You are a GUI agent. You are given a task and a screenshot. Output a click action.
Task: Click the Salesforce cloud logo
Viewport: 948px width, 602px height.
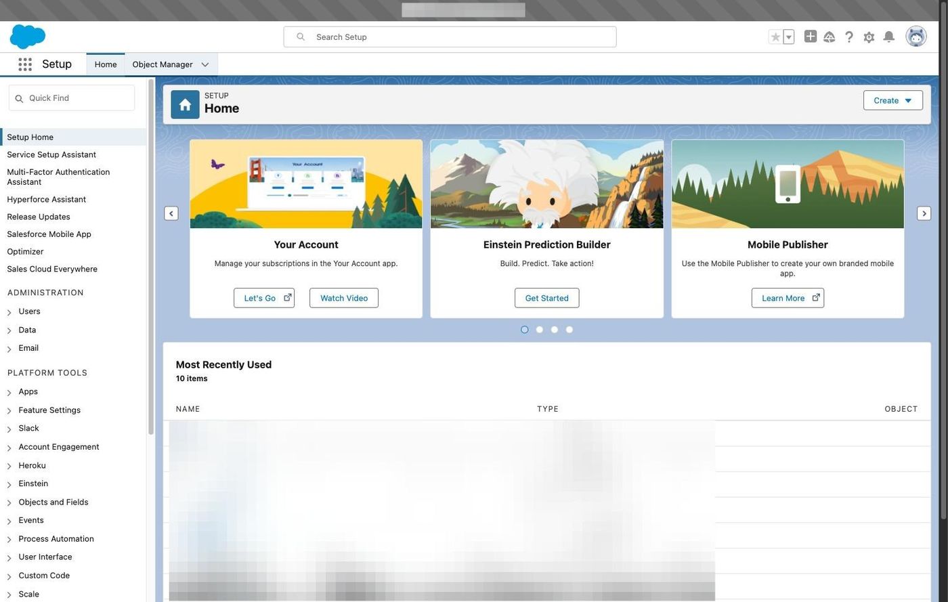tap(28, 37)
